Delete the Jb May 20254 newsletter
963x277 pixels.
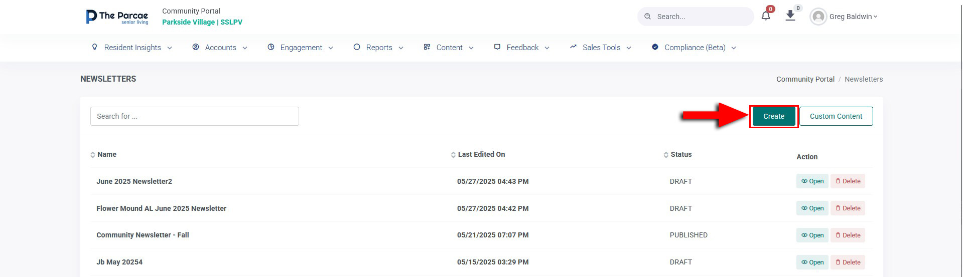848,262
